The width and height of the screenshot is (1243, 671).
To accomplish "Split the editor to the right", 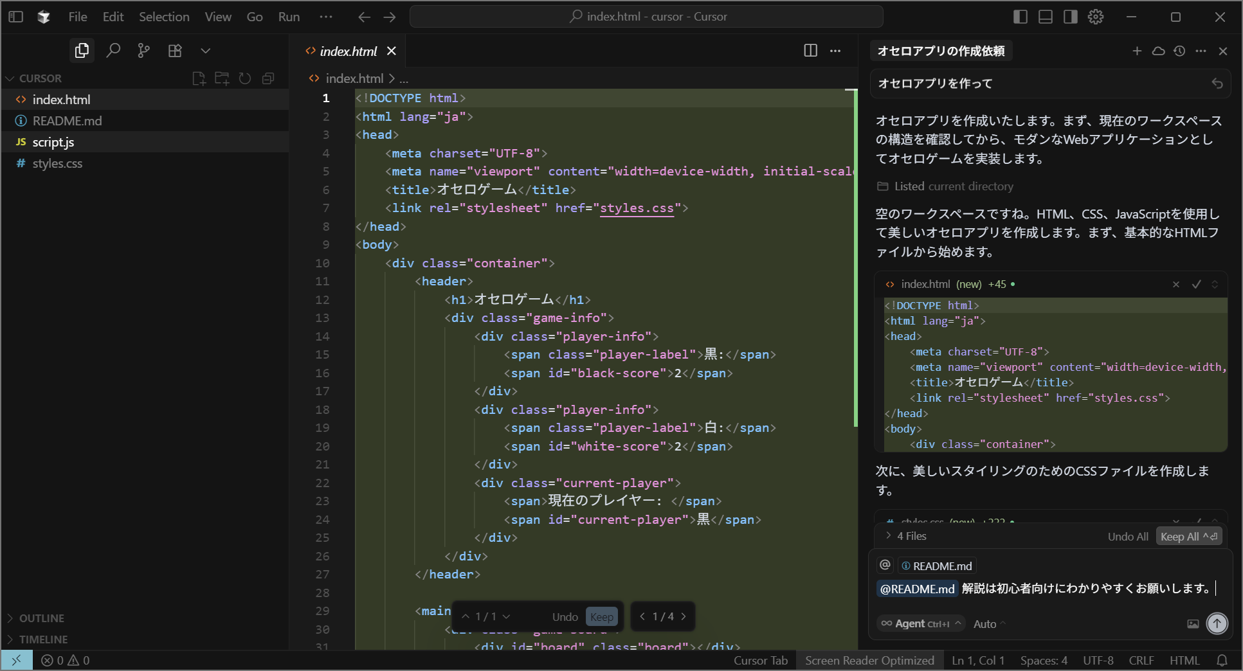I will (x=811, y=51).
